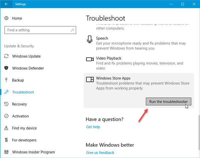Viewport: 200px width, 158px height.
Task: Click the Backup up-arrow icon
Action: pyautogui.click(x=6, y=80)
